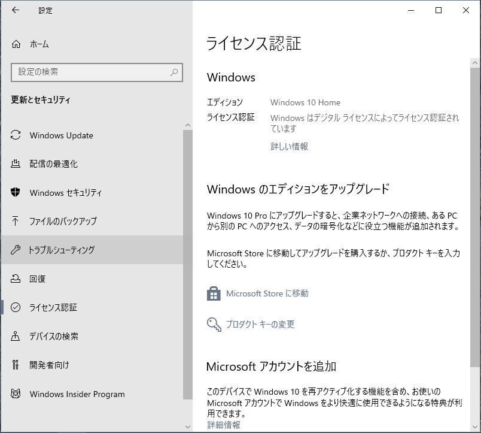Click the main pane scrollbar up arrow
This screenshot has width=481, height=433.
[475, 63]
